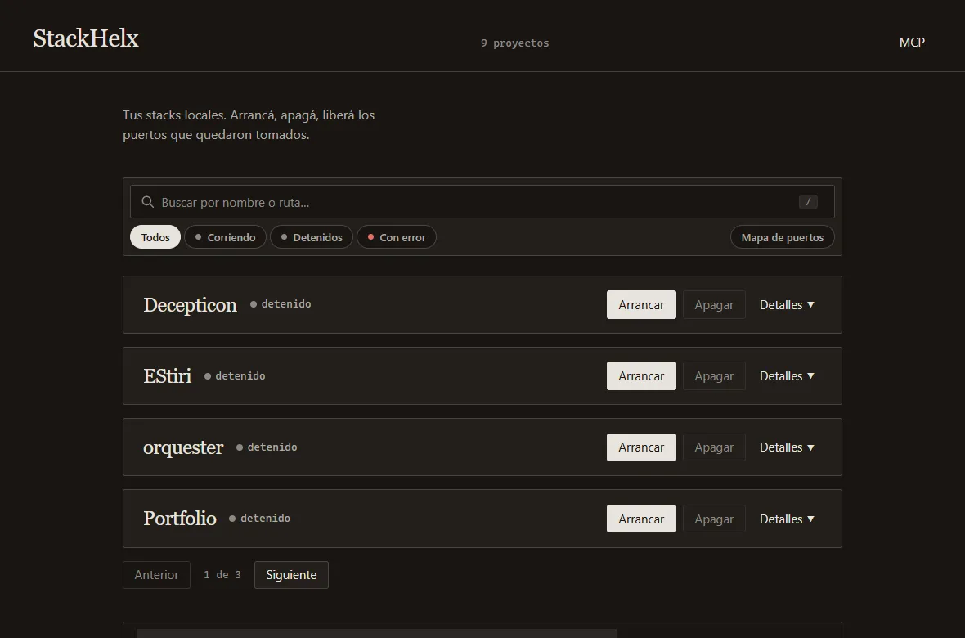Viewport: 965px width, 638px height.
Task: Filter by Detenidos status
Action: click(x=312, y=237)
